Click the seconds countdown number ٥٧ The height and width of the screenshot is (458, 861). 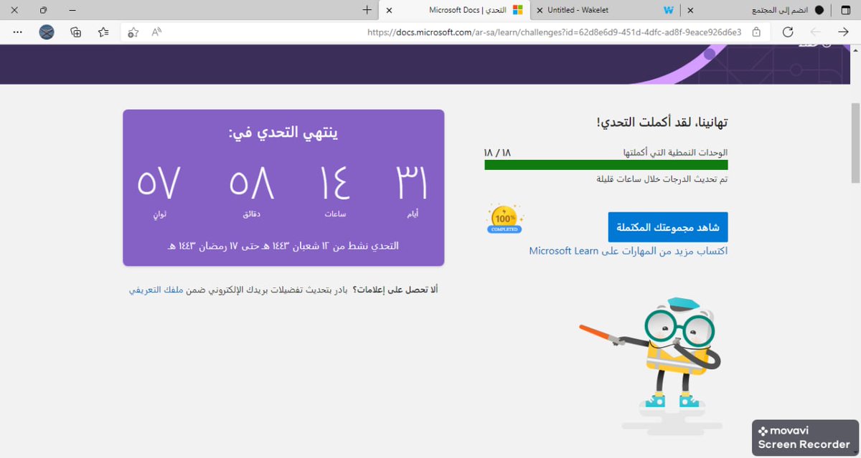click(157, 183)
